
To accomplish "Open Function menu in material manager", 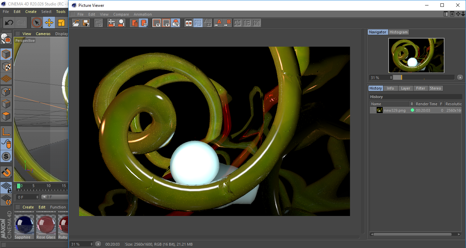I will [x=58, y=207].
